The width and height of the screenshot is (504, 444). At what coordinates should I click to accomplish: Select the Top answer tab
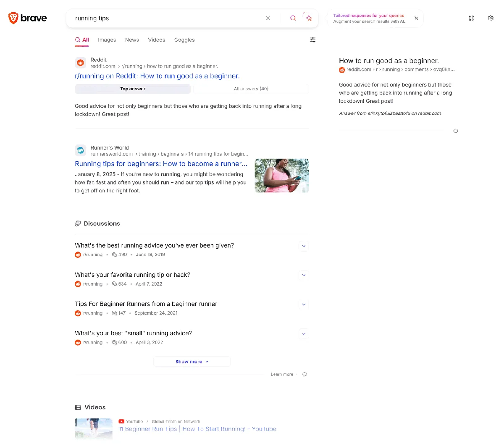click(x=133, y=89)
